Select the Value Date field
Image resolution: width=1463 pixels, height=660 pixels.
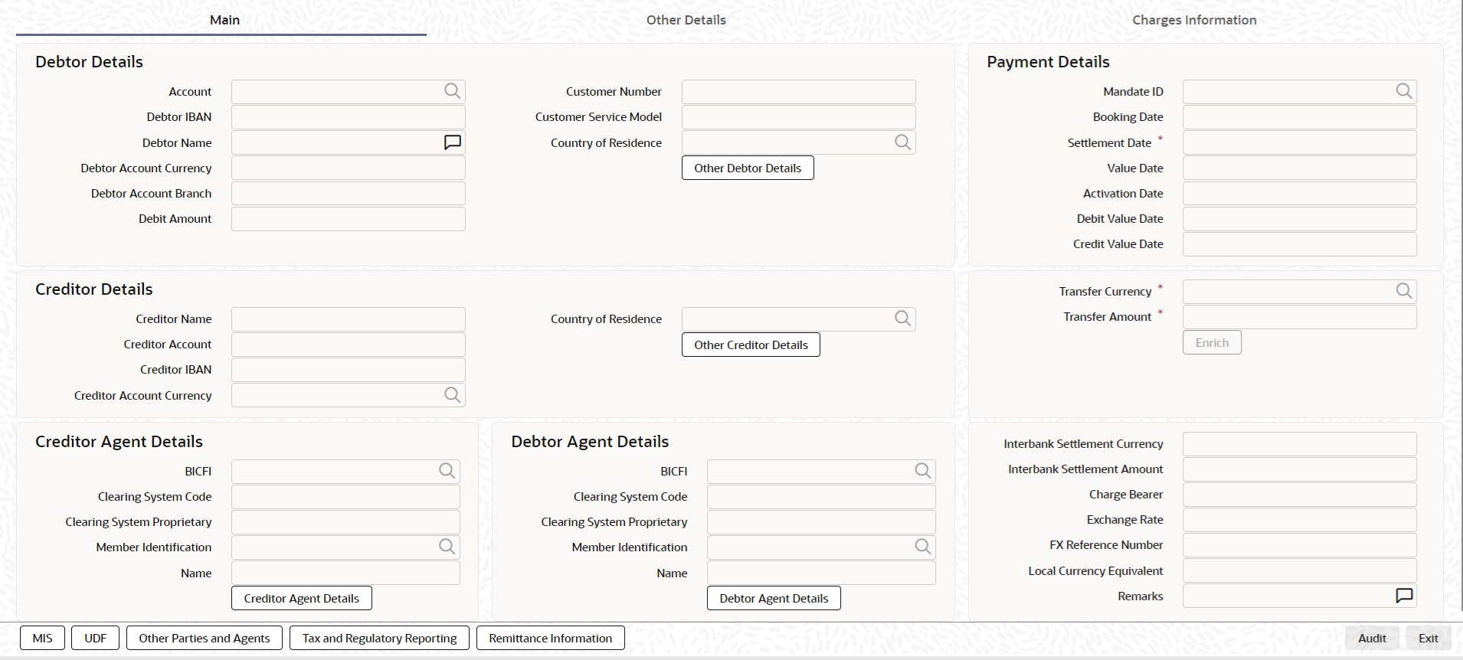click(x=1300, y=168)
